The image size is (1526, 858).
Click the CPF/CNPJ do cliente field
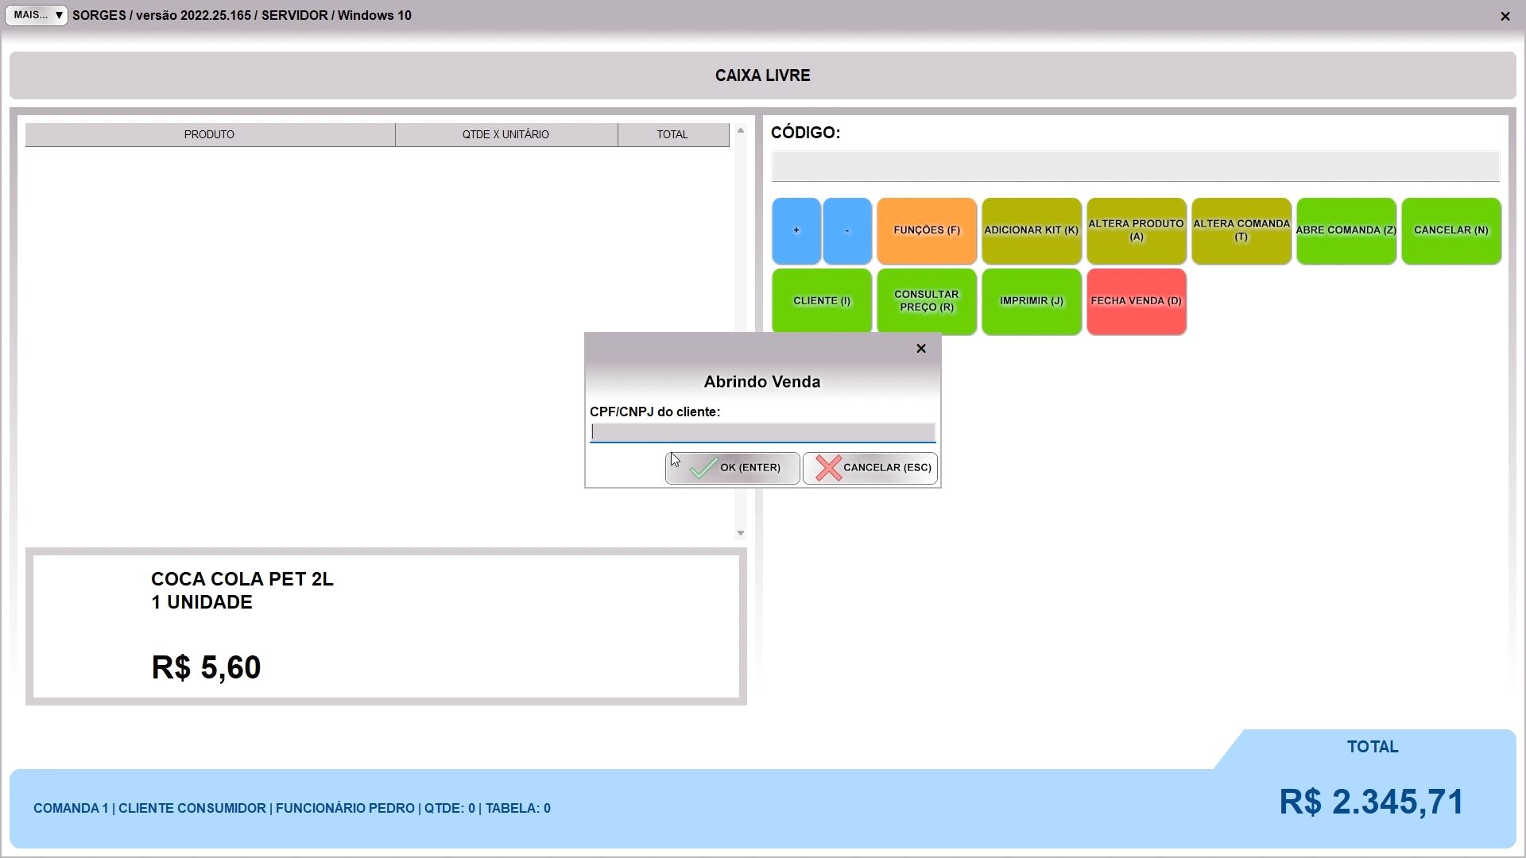pyautogui.click(x=762, y=432)
